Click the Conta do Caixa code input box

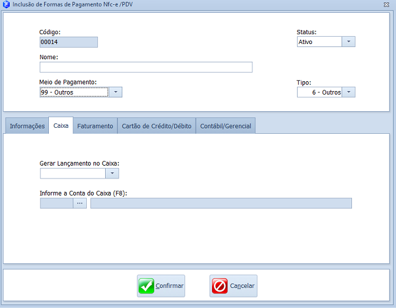(x=56, y=203)
